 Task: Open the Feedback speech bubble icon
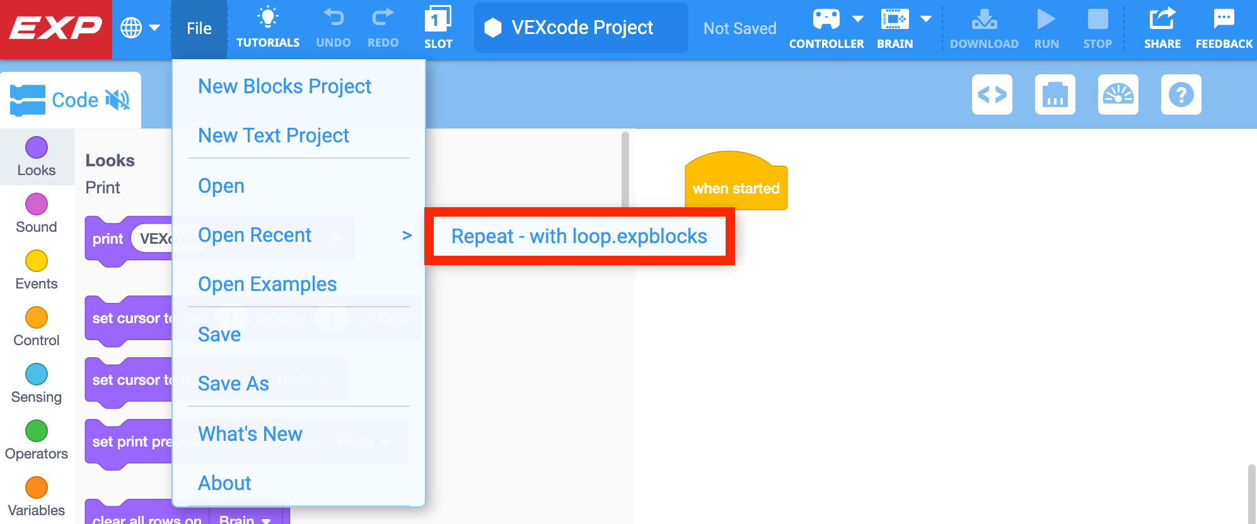(1224, 19)
